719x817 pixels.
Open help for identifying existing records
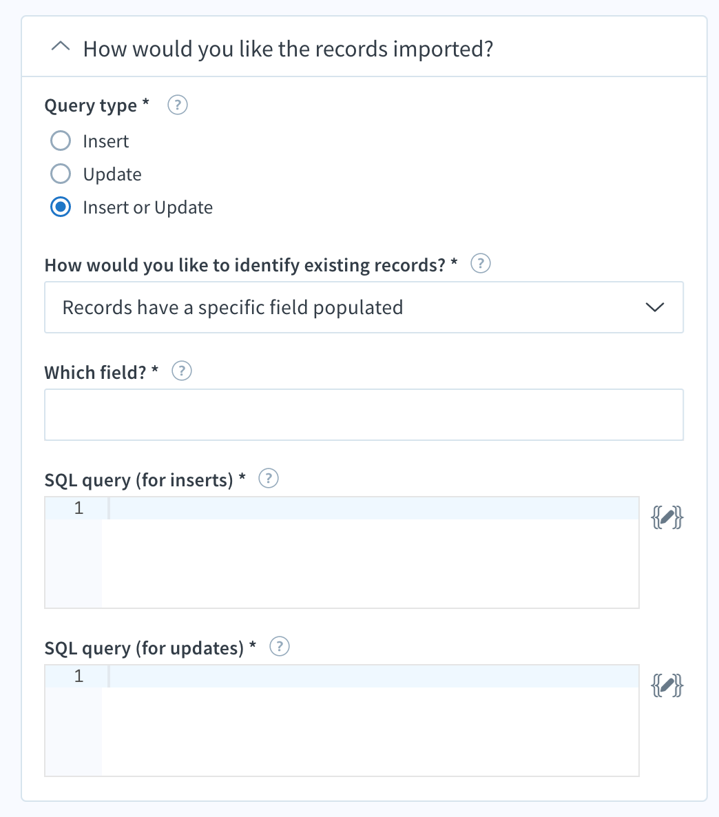(x=480, y=264)
